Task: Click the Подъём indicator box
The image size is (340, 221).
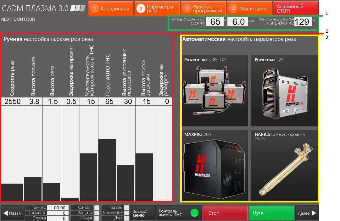Action: [x=127, y=207]
